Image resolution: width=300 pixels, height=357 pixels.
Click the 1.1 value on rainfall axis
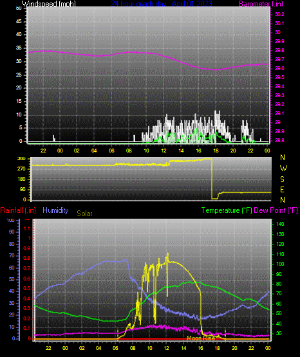[x=27, y=228]
